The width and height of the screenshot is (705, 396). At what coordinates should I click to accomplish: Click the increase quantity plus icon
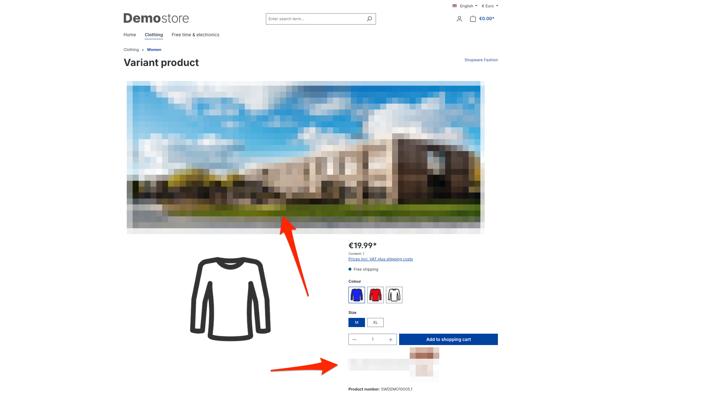point(391,340)
